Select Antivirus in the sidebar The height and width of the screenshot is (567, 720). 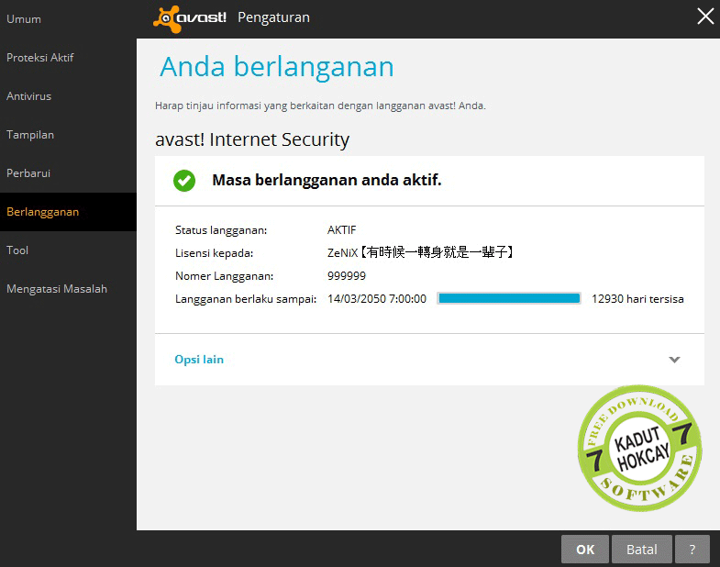[68, 96]
